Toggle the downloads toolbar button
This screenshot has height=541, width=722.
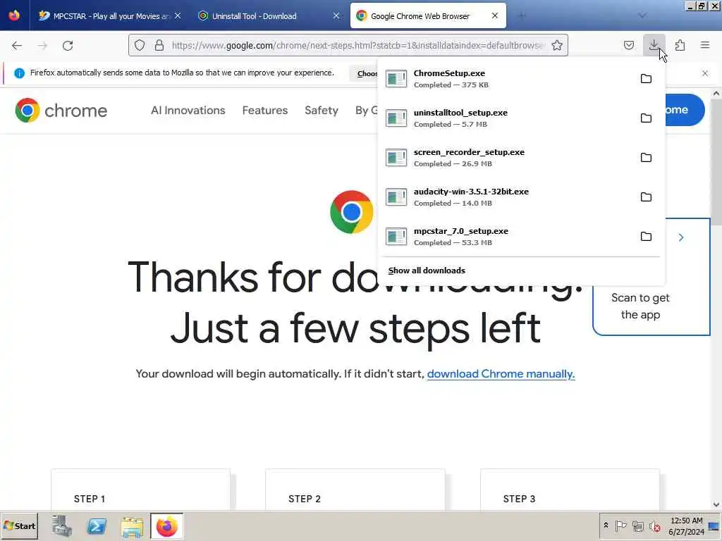tap(654, 45)
